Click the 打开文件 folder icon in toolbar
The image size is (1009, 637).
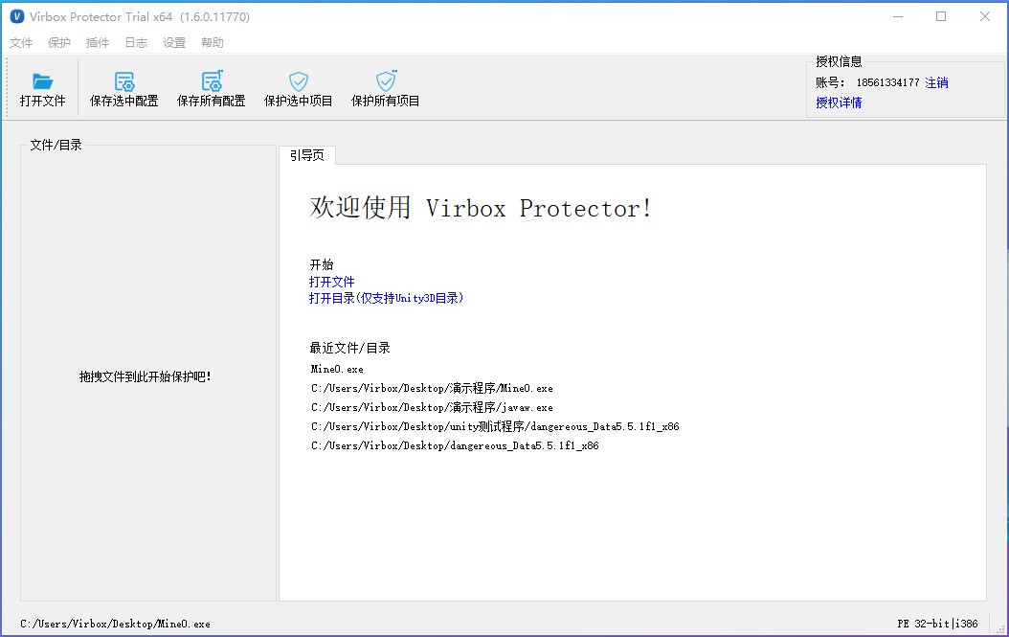42,81
